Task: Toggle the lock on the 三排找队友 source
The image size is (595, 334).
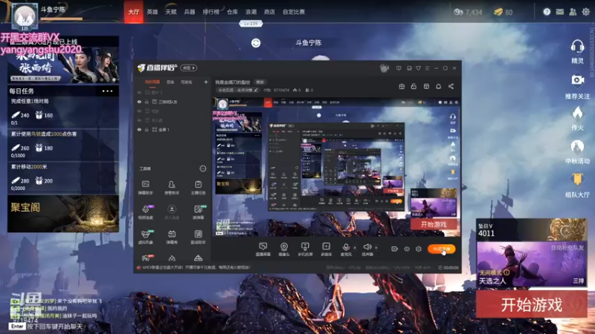Action: (147, 102)
